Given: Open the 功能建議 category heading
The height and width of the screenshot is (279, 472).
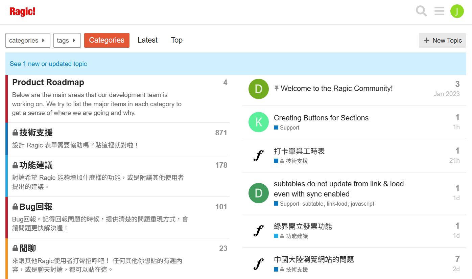Looking at the screenshot, I should (x=36, y=165).
